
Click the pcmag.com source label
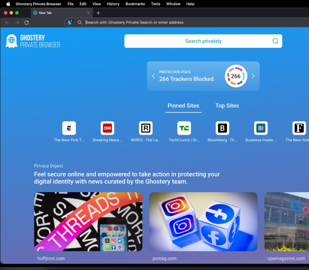point(164,258)
